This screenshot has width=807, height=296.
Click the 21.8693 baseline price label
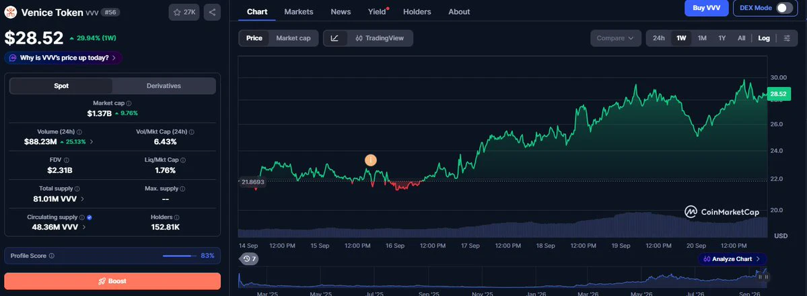coord(252,182)
